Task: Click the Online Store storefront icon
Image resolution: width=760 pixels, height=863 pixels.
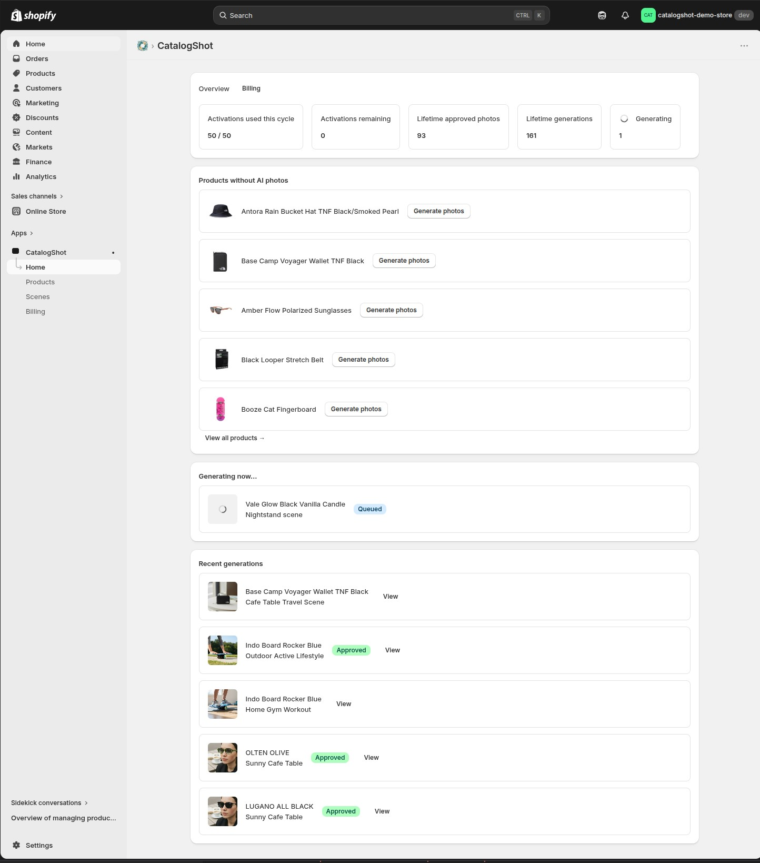Action: [x=16, y=211]
